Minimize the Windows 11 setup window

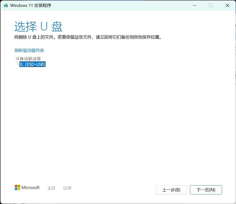[x=194, y=5]
